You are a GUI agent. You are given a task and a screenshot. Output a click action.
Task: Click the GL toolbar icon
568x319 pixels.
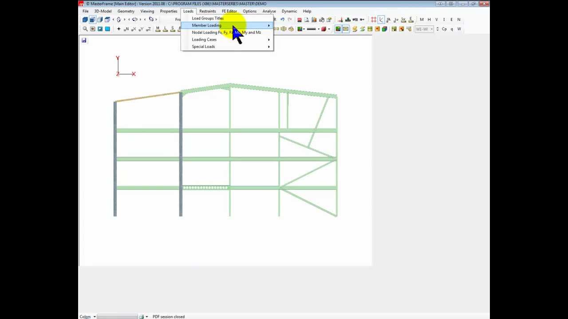click(x=388, y=19)
